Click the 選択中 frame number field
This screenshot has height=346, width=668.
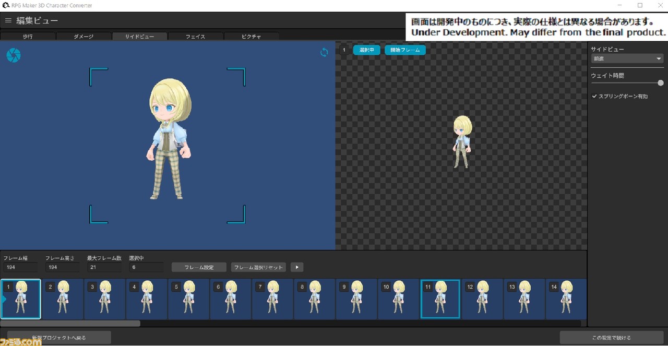click(x=146, y=267)
